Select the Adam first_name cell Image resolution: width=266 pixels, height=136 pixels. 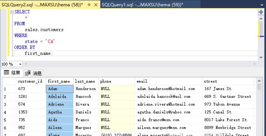tap(60, 89)
